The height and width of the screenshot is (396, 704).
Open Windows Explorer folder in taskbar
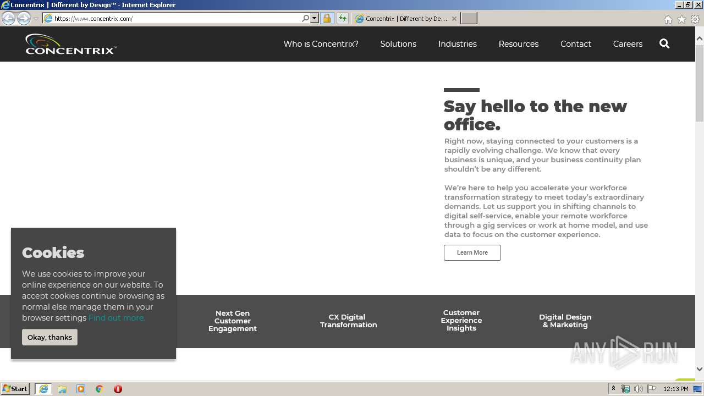tap(62, 389)
